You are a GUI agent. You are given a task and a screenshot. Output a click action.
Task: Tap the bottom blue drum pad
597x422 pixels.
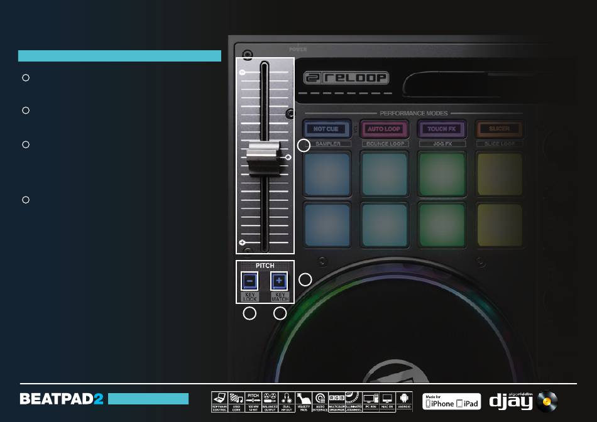pyautogui.click(x=327, y=225)
